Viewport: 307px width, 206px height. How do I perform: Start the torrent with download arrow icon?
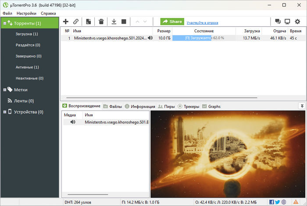(x=114, y=21)
